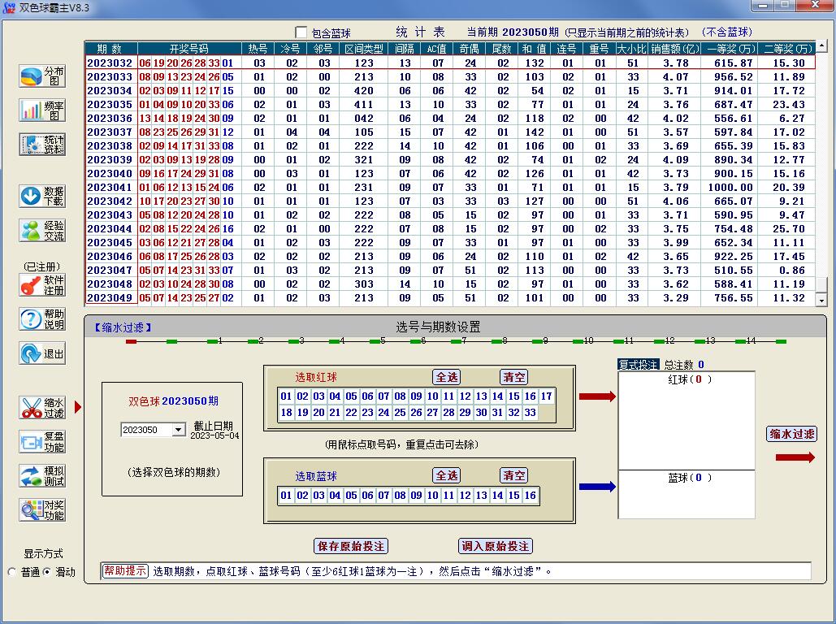
Task: Open the 频率图 frequency chart icon
Action: point(42,110)
